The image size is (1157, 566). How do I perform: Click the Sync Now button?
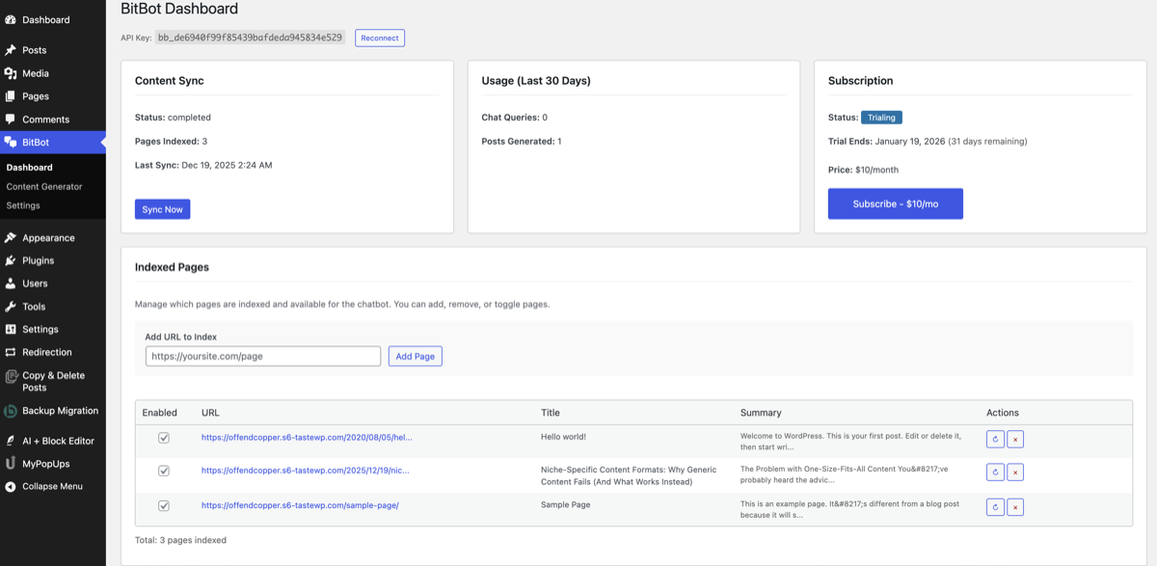162,208
